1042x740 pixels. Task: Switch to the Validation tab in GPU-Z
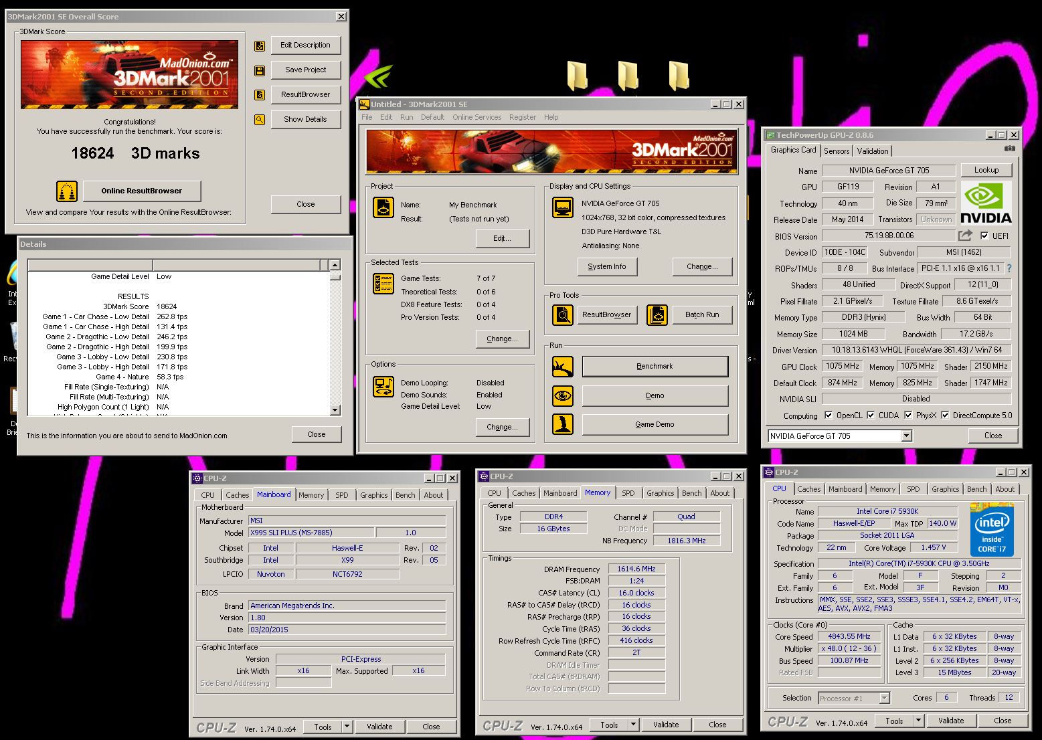[x=873, y=151]
